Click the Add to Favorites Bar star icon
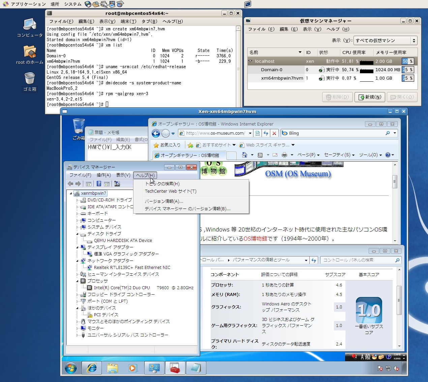This screenshot has height=382, width=428. tap(190, 145)
